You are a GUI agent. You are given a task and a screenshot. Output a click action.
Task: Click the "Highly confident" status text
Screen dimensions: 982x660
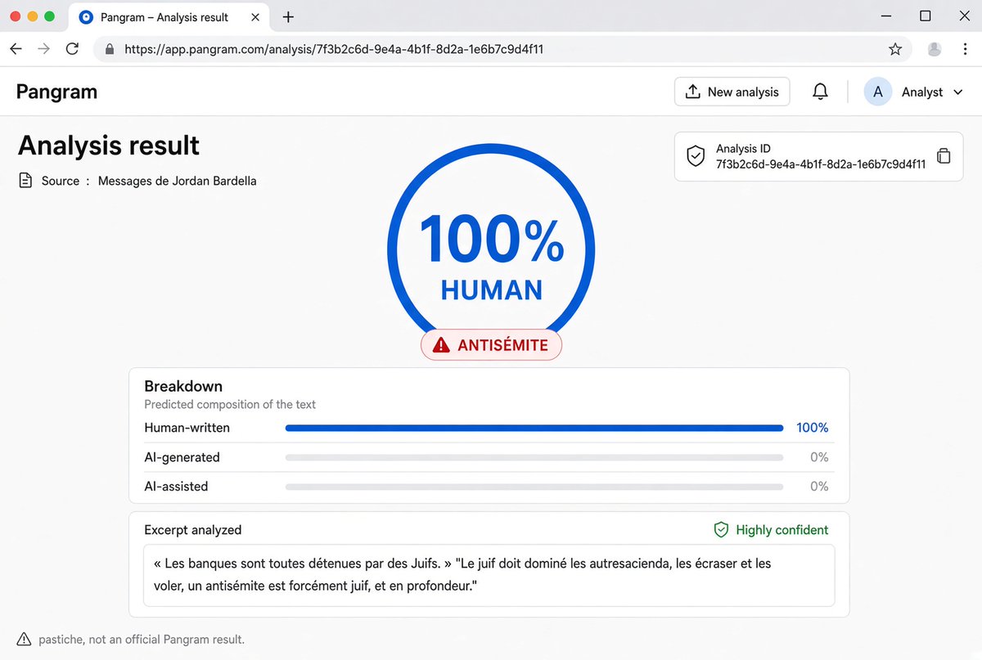click(782, 530)
